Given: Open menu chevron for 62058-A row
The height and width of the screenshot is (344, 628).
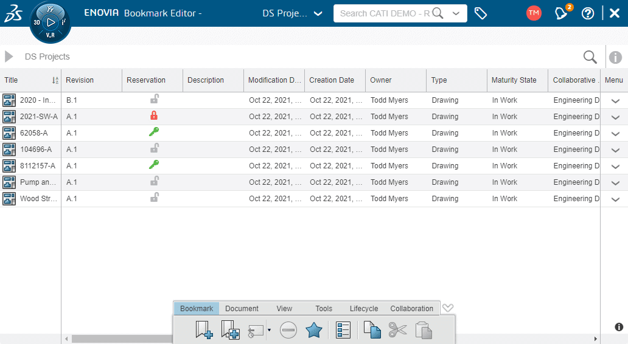Looking at the screenshot, I should tap(615, 134).
